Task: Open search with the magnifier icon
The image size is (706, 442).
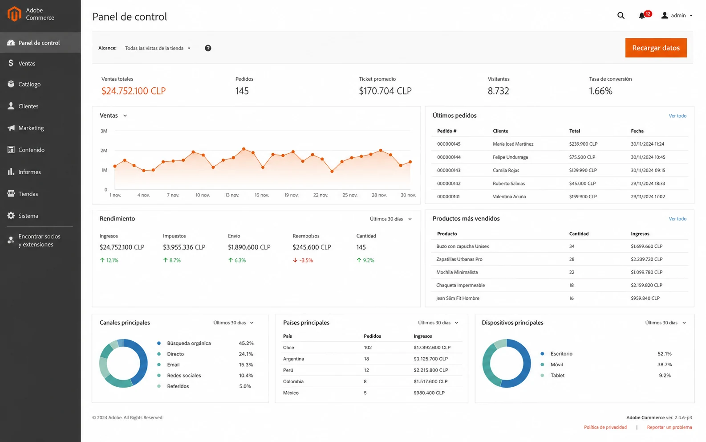Action: [621, 16]
